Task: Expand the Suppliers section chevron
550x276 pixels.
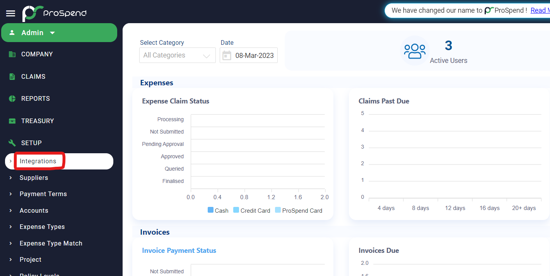Action: 10,178
